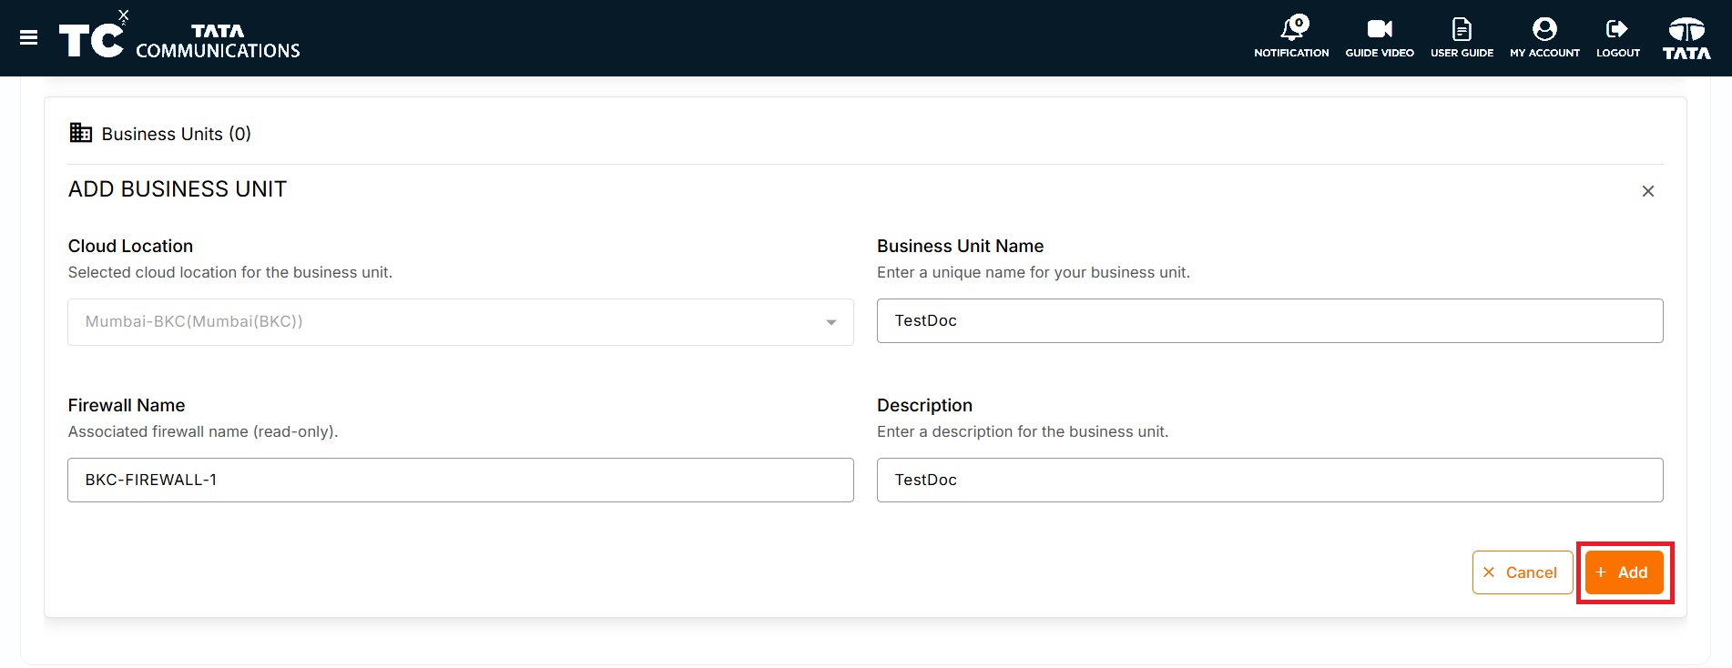Click the Cloud Location label
The height and width of the screenshot is (668, 1732).
coord(130,246)
